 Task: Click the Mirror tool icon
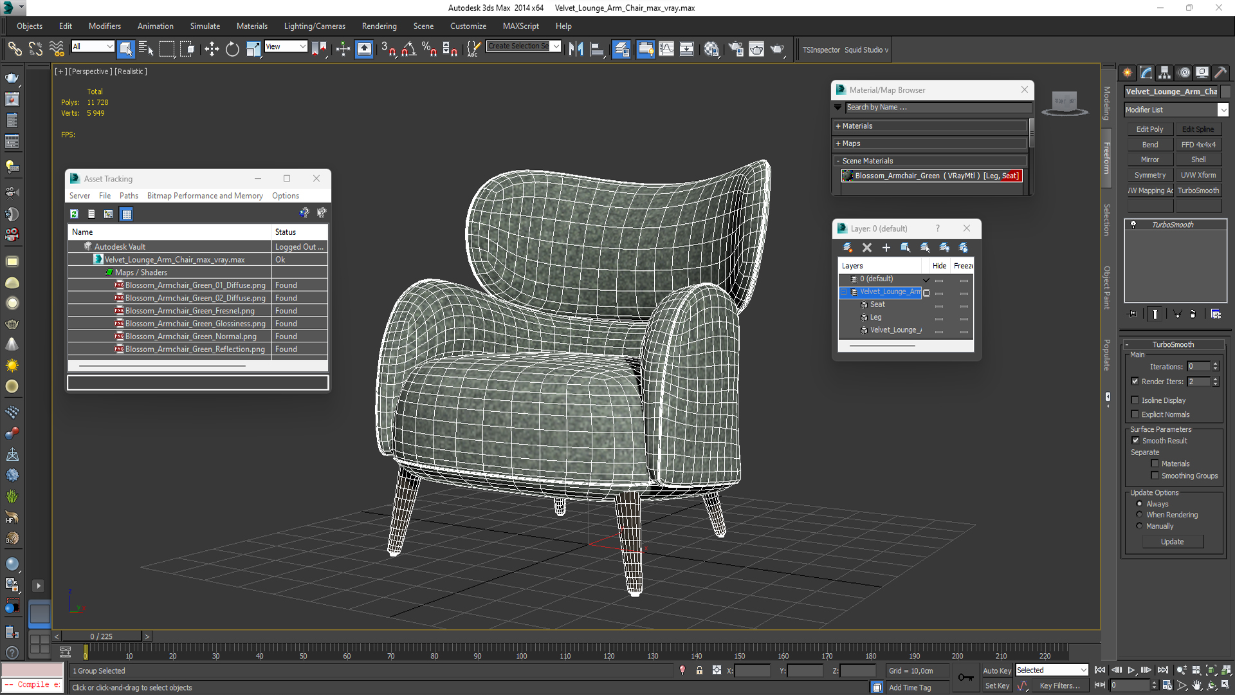tap(576, 49)
